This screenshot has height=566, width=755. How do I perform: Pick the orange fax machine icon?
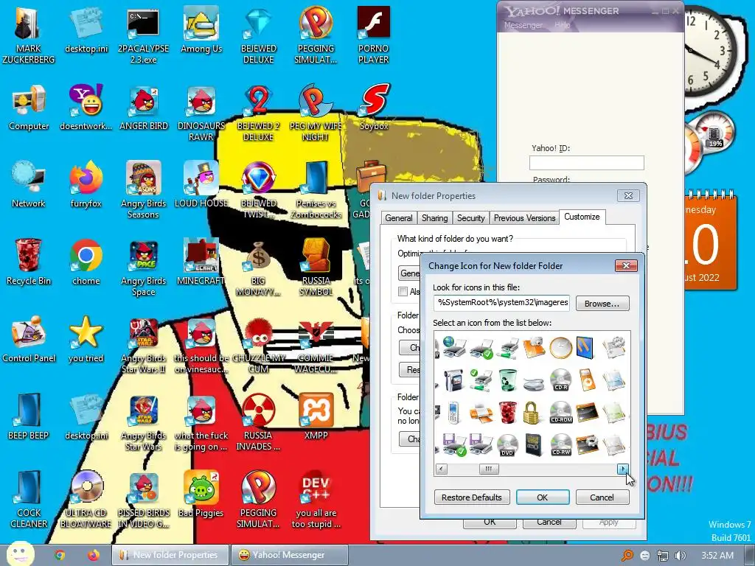[480, 413]
